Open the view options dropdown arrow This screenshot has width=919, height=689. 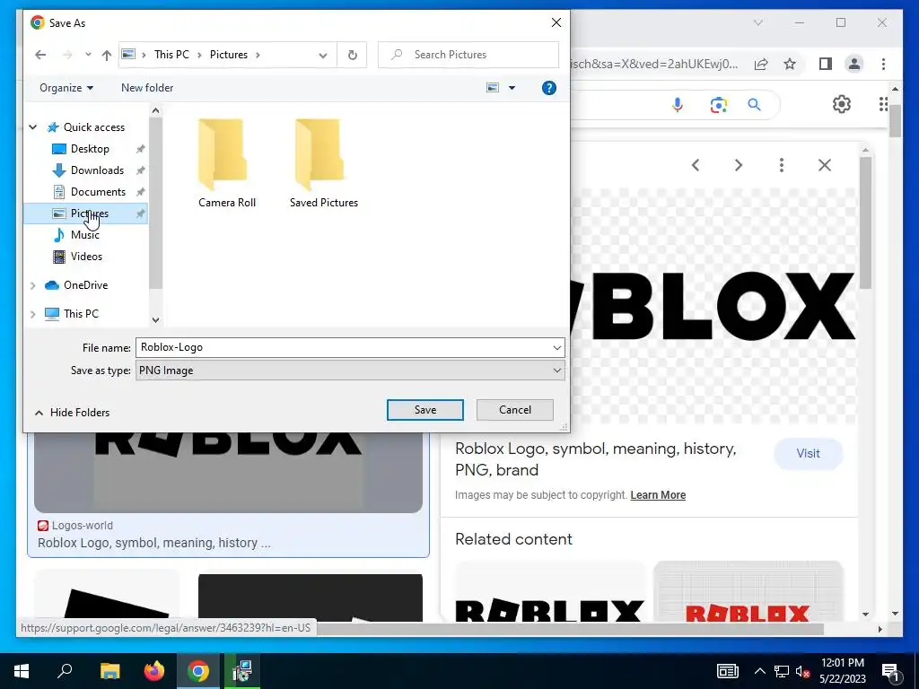coord(512,88)
